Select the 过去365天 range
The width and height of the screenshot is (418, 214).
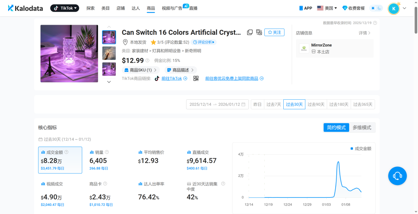[363, 104]
